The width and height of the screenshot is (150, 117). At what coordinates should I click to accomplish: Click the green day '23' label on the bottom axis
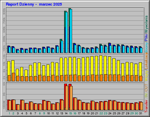point(105,113)
